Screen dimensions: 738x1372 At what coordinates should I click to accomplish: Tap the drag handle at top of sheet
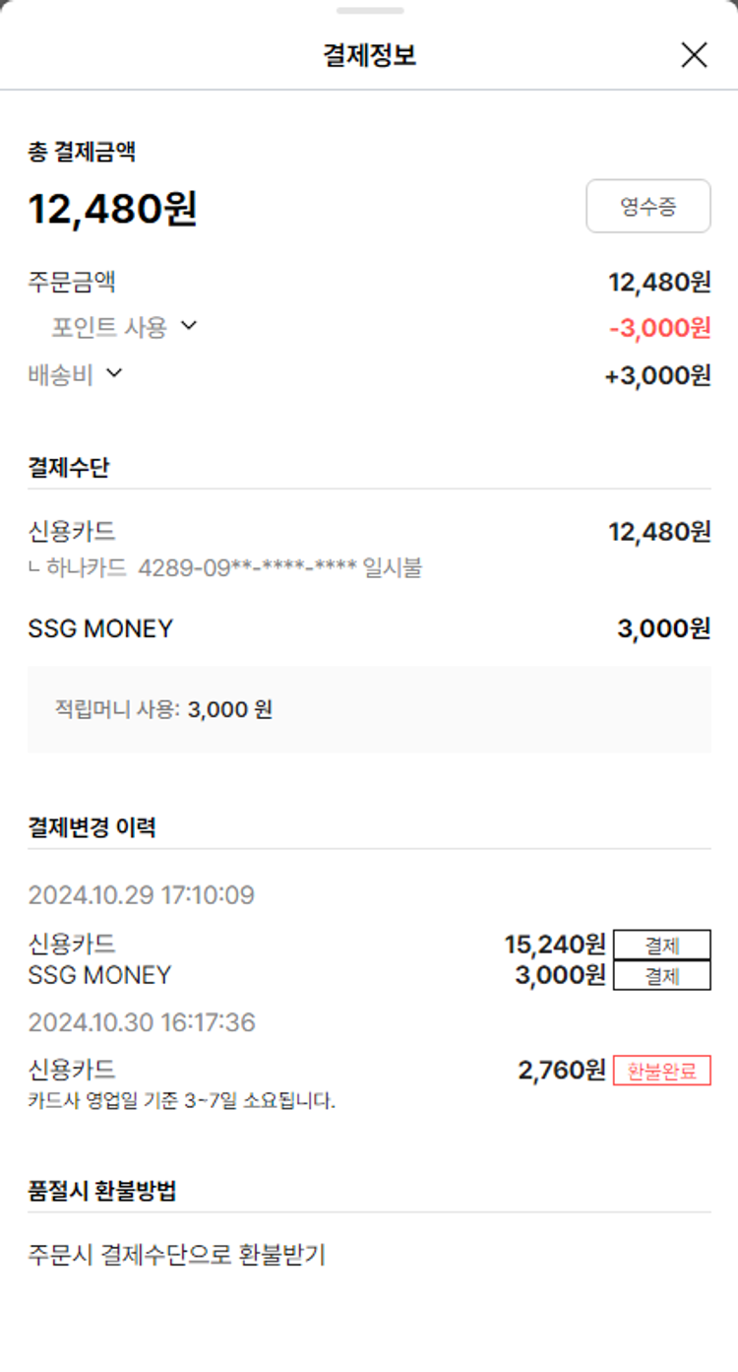(x=369, y=11)
